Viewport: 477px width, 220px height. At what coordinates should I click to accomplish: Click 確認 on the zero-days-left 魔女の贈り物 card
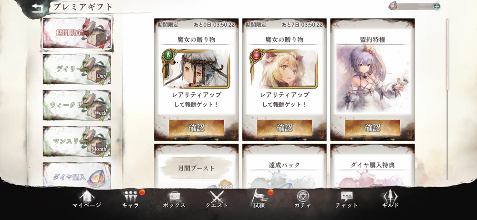(196, 127)
